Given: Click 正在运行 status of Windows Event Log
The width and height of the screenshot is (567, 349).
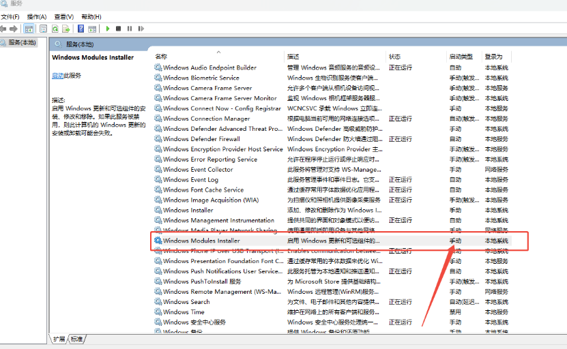Looking at the screenshot, I should point(401,179).
